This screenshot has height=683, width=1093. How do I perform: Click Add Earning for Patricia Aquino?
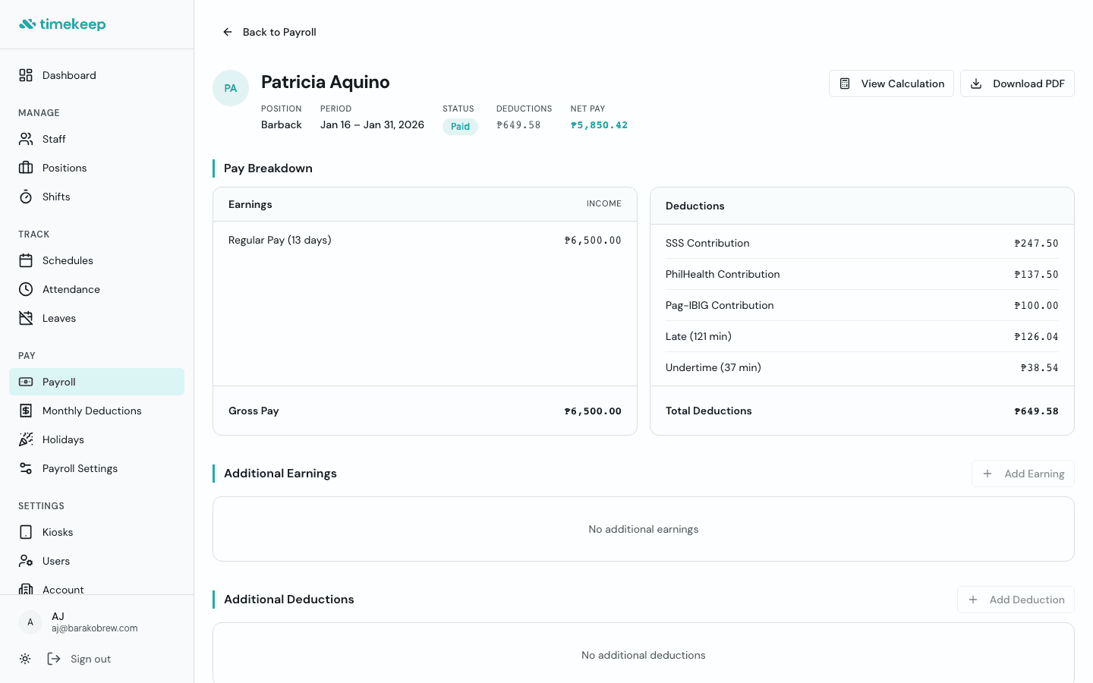pyautogui.click(x=1023, y=474)
